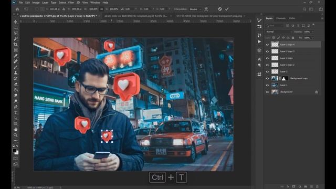The width and height of the screenshot is (336, 189).
Task: Open the Normal blend mode dropdown
Action: [279, 31]
